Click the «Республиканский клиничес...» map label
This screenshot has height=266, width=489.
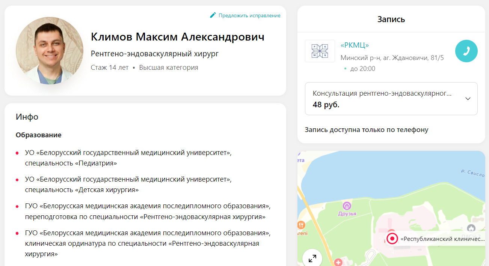(x=442, y=239)
